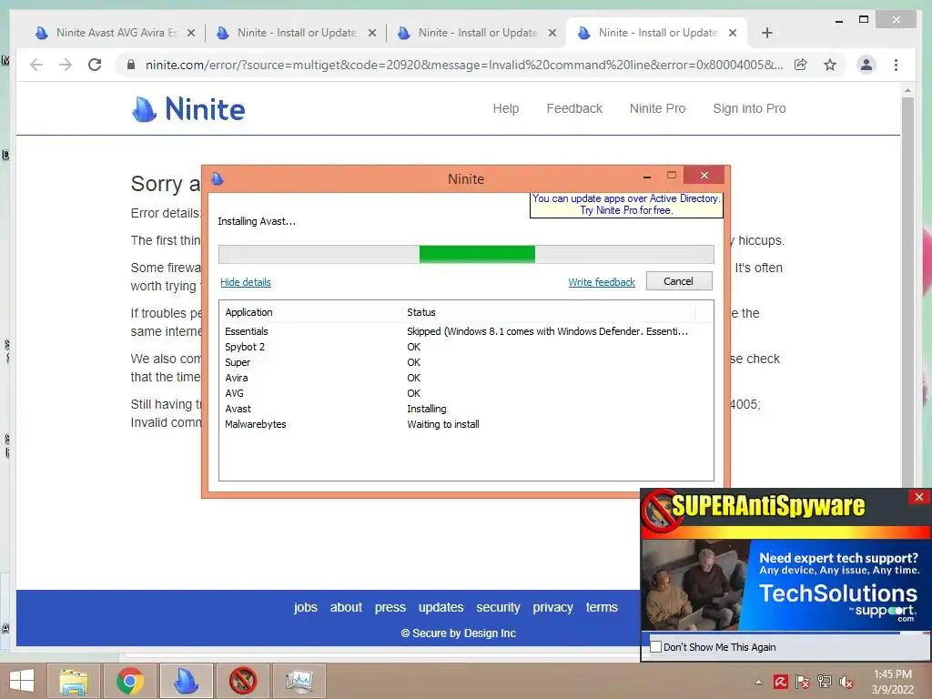Switch to third Ninite Install or Update tab
Screen dimensions: 932x699
pos(476,33)
